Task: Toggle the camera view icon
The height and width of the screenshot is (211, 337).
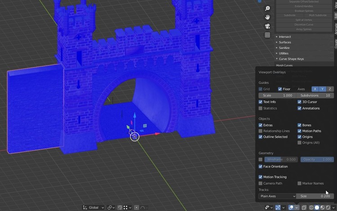Action: (x=267, y=26)
